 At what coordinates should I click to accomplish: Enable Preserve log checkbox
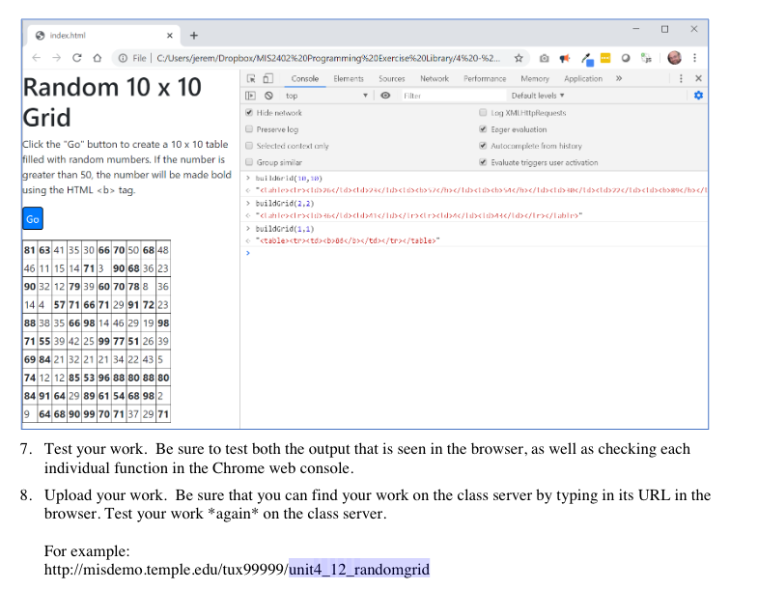249,129
